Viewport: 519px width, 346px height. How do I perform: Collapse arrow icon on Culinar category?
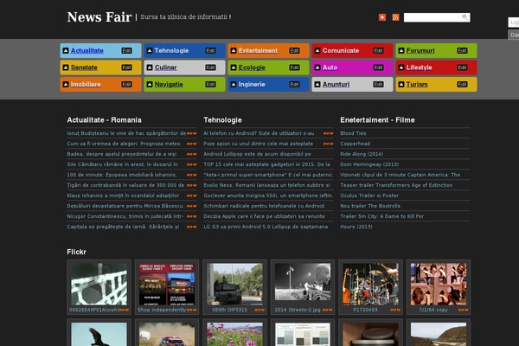[150, 67]
